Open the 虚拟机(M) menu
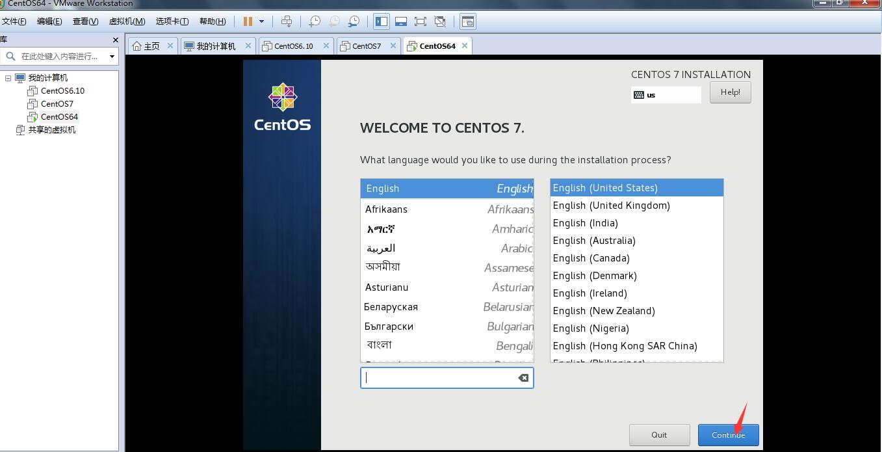 pos(127,21)
